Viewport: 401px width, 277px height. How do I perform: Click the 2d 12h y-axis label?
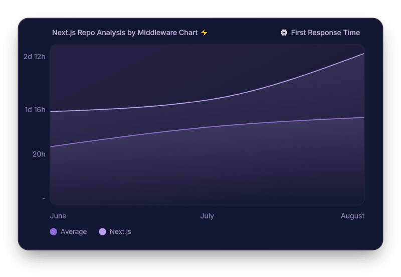coord(35,57)
